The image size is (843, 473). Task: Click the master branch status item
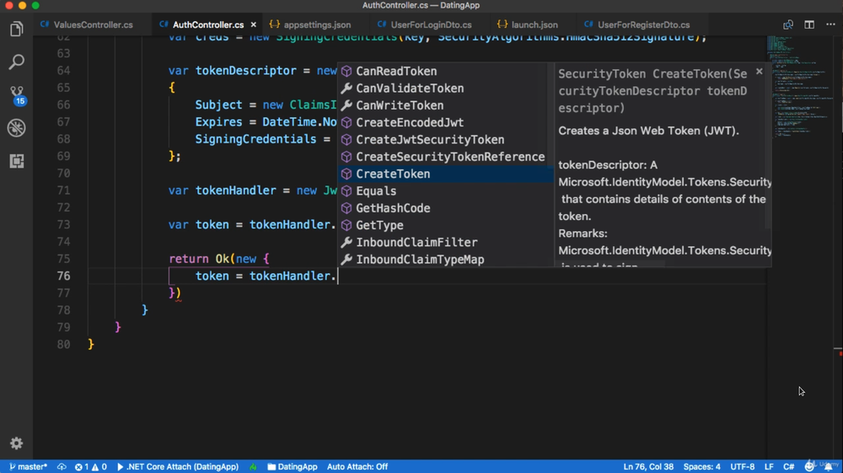pos(29,466)
